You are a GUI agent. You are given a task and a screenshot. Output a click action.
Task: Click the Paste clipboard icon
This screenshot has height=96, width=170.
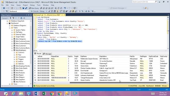pyautogui.click(x=61, y=8)
